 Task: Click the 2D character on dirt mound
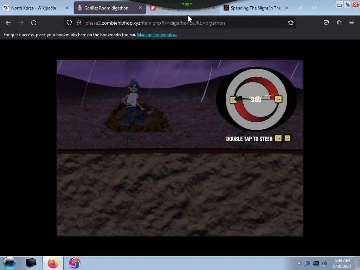(133, 103)
